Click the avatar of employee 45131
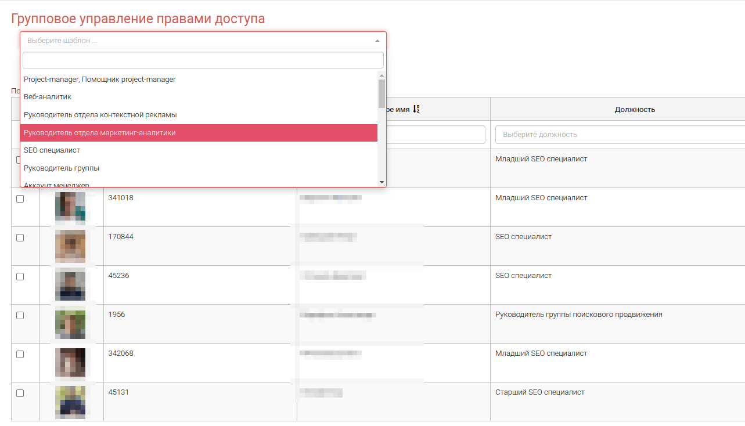The width and height of the screenshot is (745, 426). coord(70,402)
